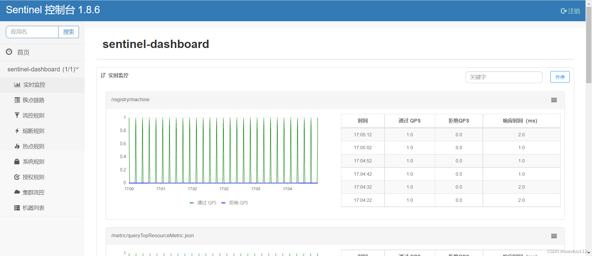
Task: Click the 升序 sort order button
Action: coord(560,77)
